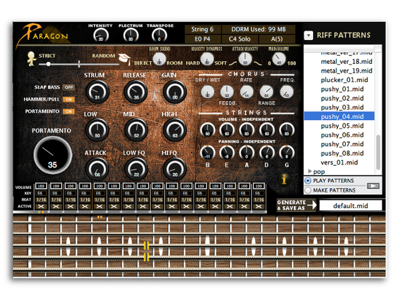This screenshot has height=300, width=400.
Task: Click the Chorus Freq knob
Action: (287, 92)
